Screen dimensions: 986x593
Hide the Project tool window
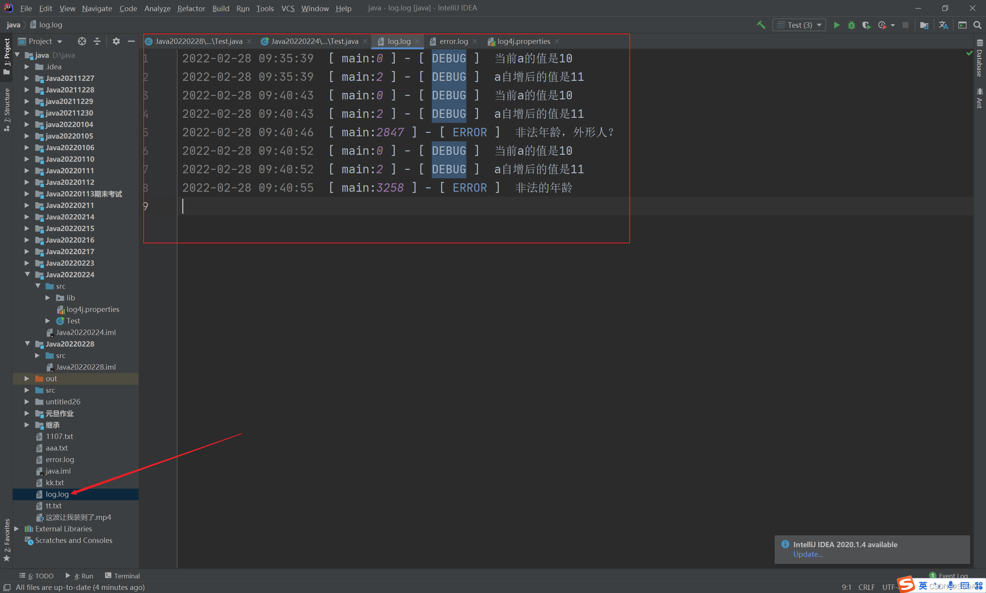tap(131, 41)
